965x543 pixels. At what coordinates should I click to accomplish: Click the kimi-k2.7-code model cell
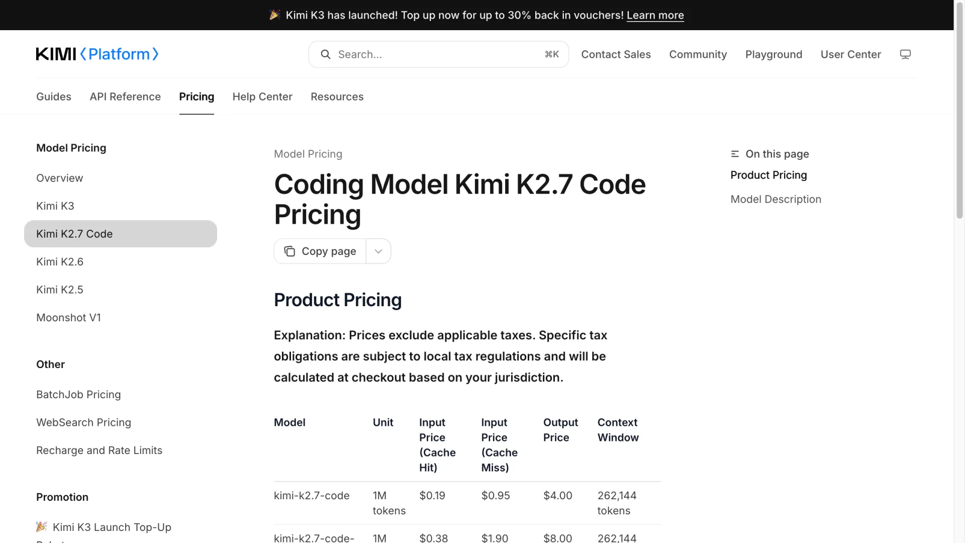pyautogui.click(x=312, y=495)
